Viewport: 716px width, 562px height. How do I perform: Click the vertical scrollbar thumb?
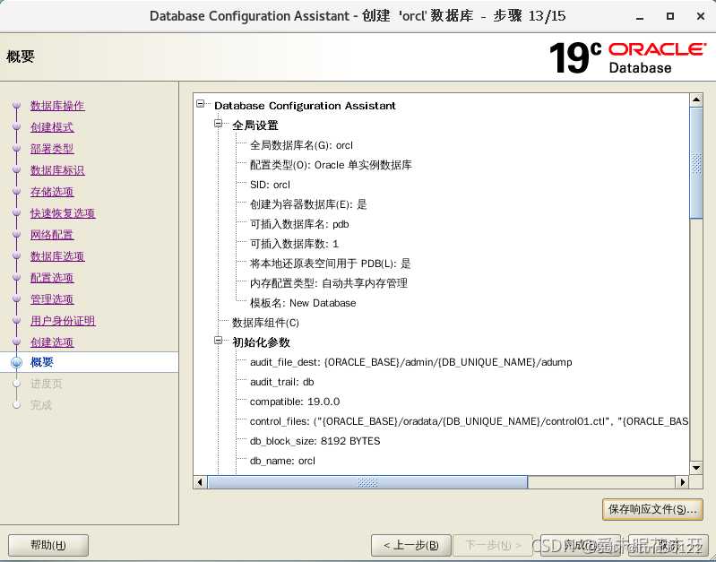pyautogui.click(x=696, y=163)
